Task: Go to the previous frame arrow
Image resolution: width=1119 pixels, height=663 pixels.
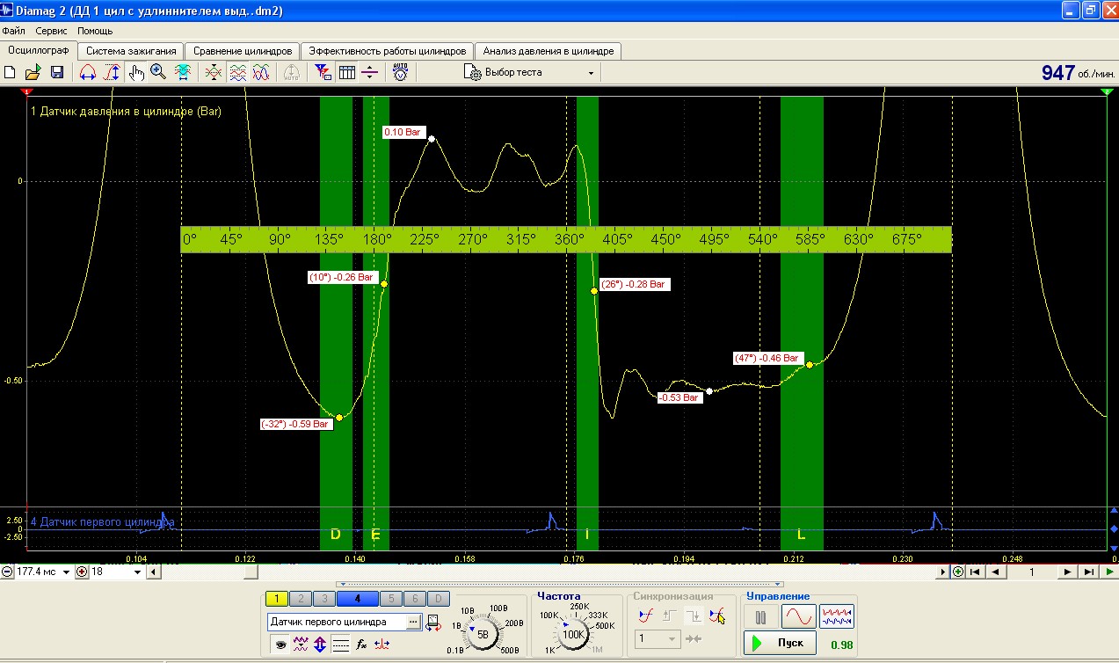Action: coord(996,572)
